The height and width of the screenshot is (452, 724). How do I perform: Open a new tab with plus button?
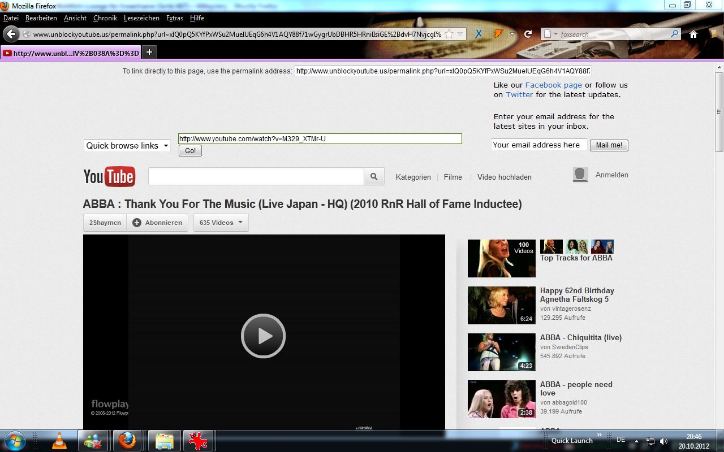149,52
